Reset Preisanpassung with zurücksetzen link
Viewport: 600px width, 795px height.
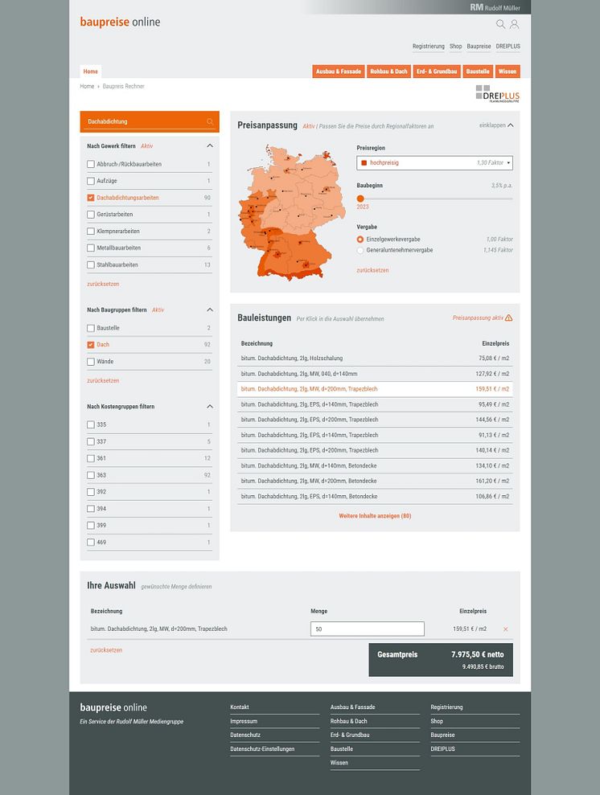tap(372, 270)
